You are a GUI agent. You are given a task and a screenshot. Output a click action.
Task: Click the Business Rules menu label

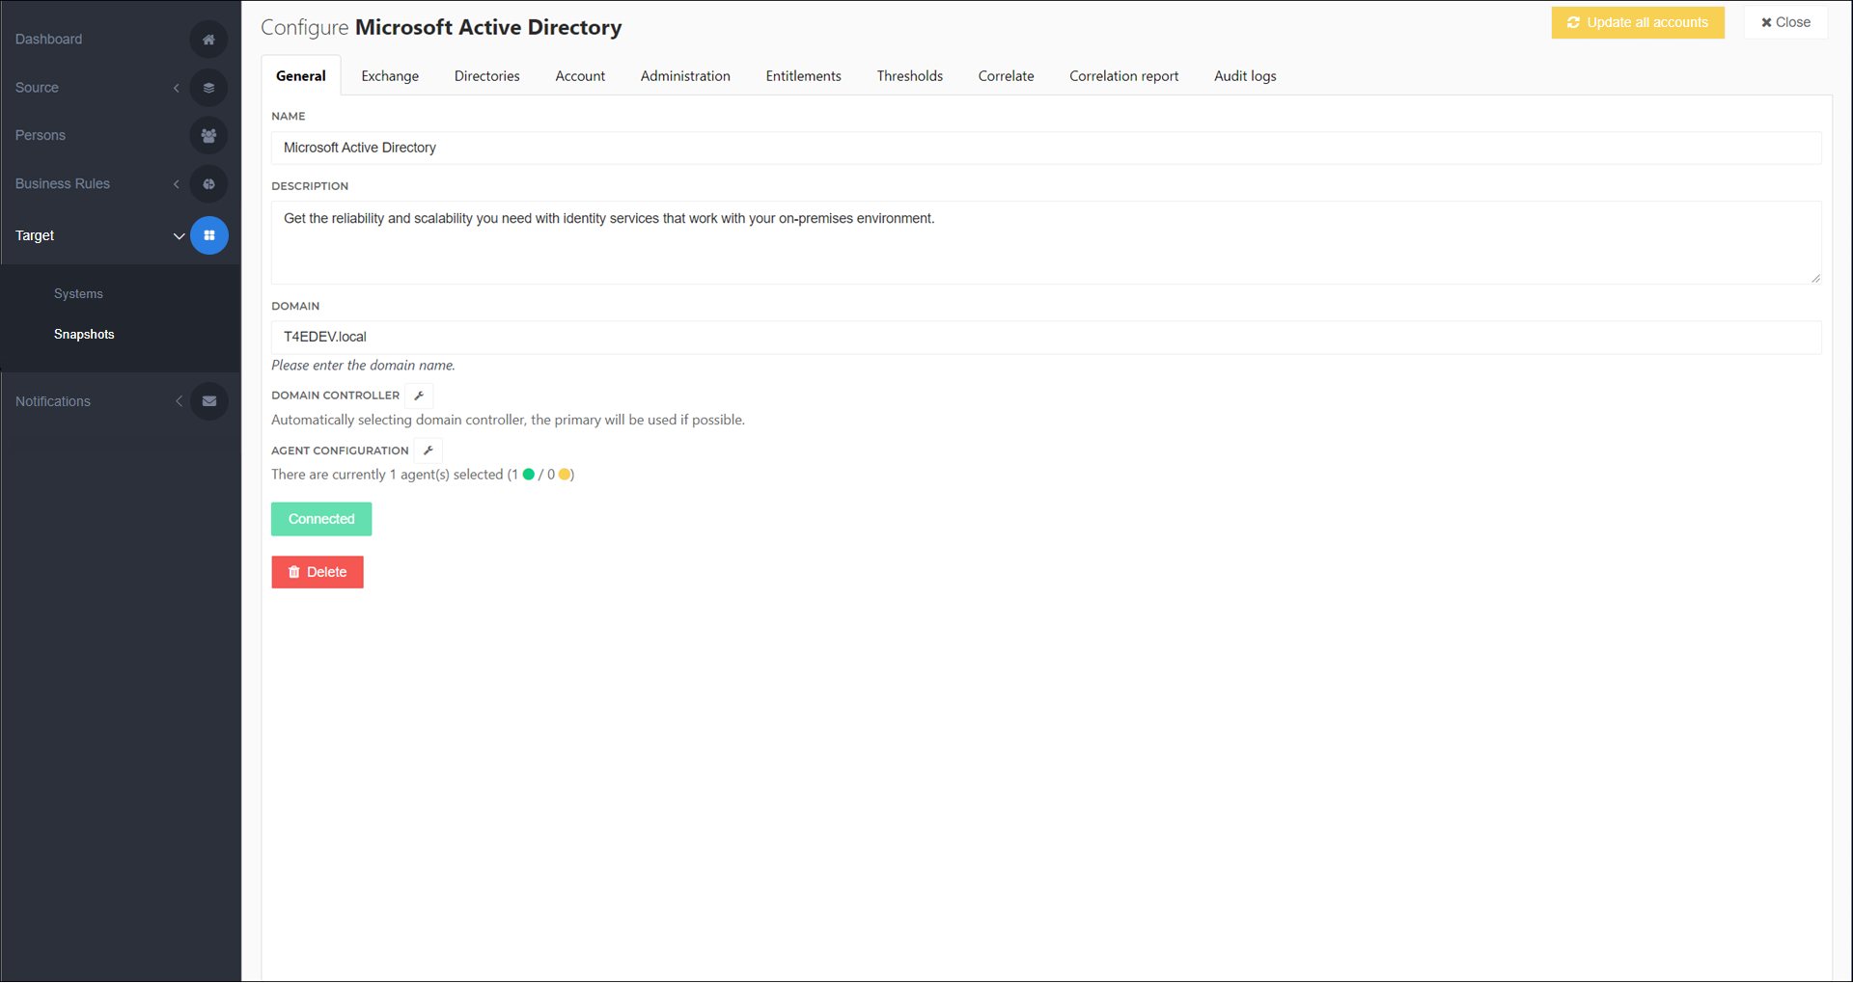click(x=63, y=184)
